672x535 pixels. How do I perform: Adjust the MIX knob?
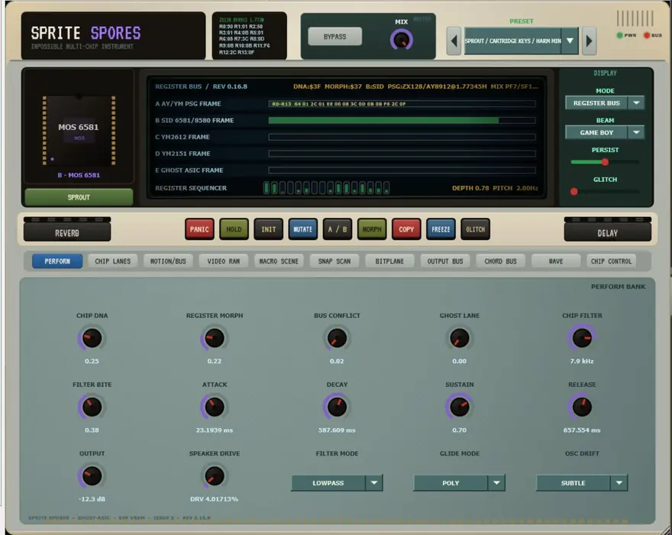(402, 40)
